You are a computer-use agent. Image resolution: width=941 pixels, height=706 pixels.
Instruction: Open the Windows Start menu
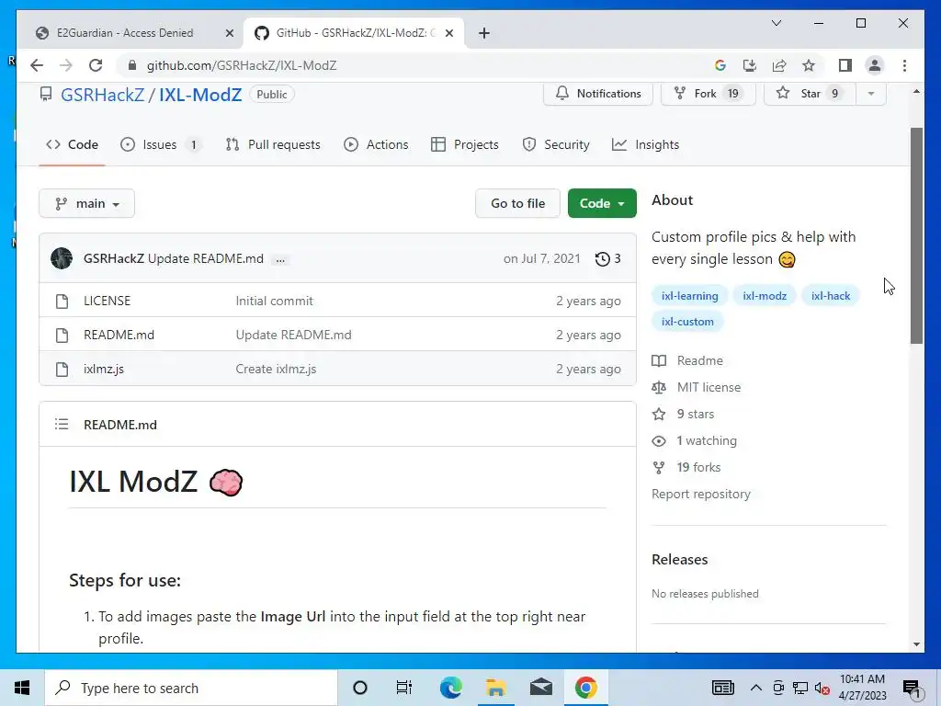tap(22, 688)
